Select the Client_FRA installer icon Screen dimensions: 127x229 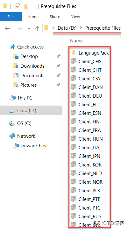(74, 130)
